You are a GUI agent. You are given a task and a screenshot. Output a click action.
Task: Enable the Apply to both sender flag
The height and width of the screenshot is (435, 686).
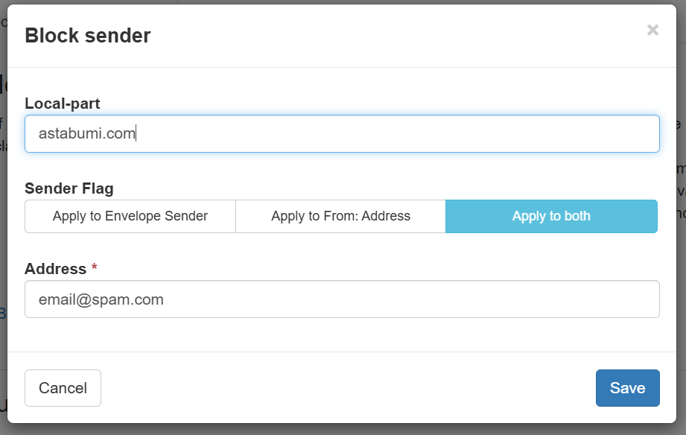551,216
